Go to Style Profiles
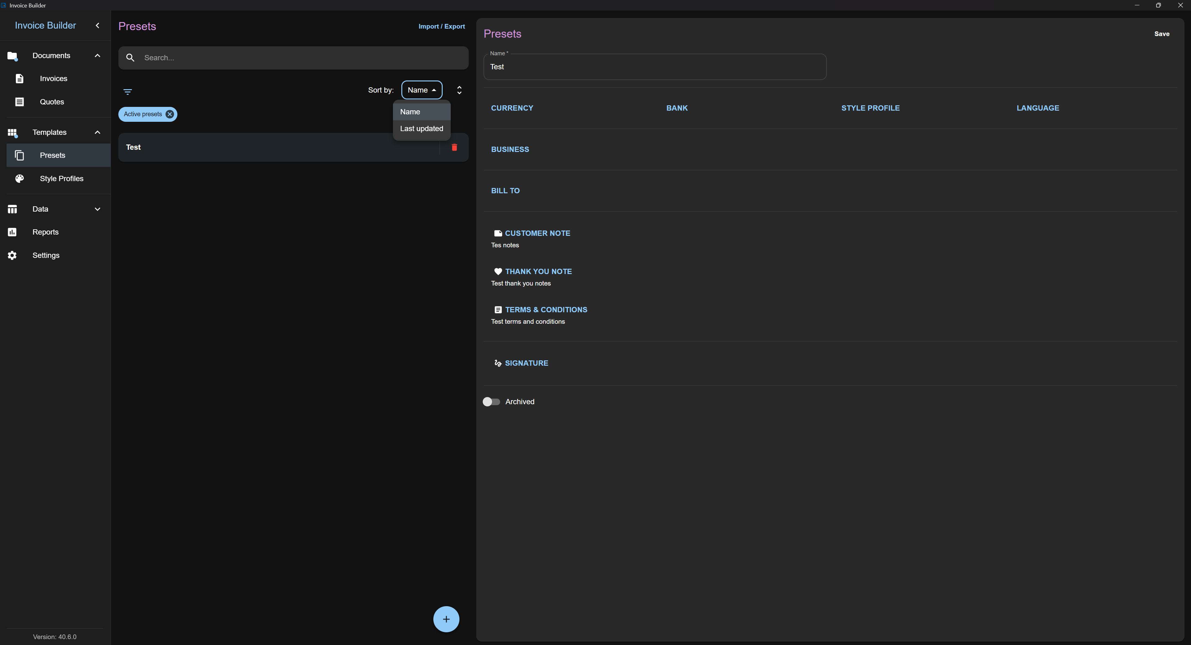Viewport: 1191px width, 645px height. pos(59,178)
